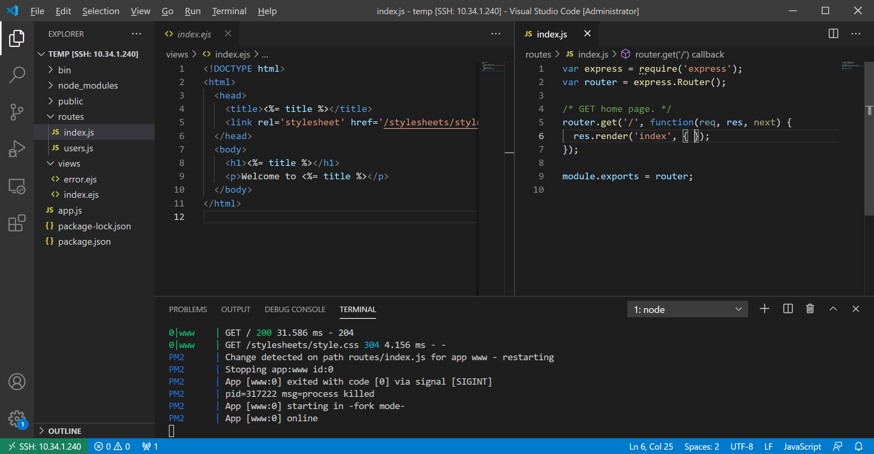The image size is (874, 454).
Task: Open the Search view in activity bar
Action: point(17,75)
